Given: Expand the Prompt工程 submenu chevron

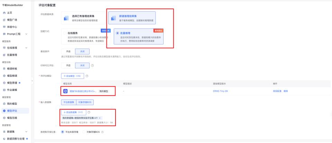Looking at the screenshot, I should [x=26, y=34].
